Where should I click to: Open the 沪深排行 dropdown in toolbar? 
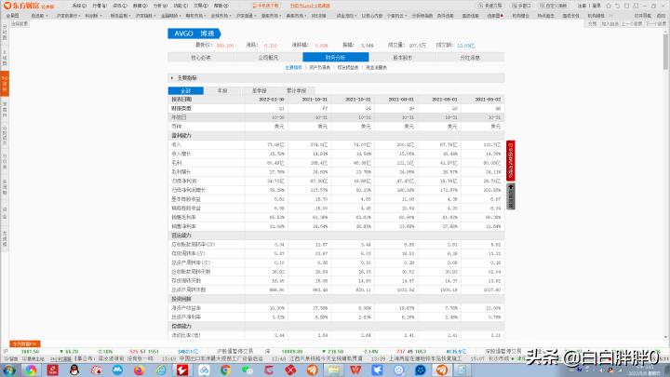tap(68, 16)
